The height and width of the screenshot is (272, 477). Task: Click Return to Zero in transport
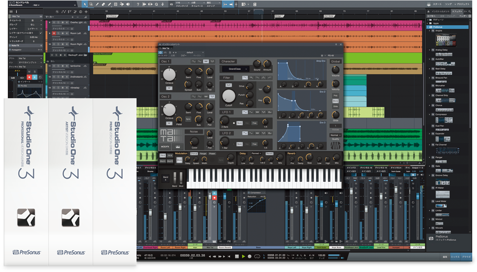coord(229,256)
